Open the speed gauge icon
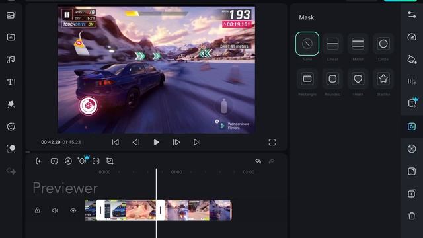 [x=412, y=37]
